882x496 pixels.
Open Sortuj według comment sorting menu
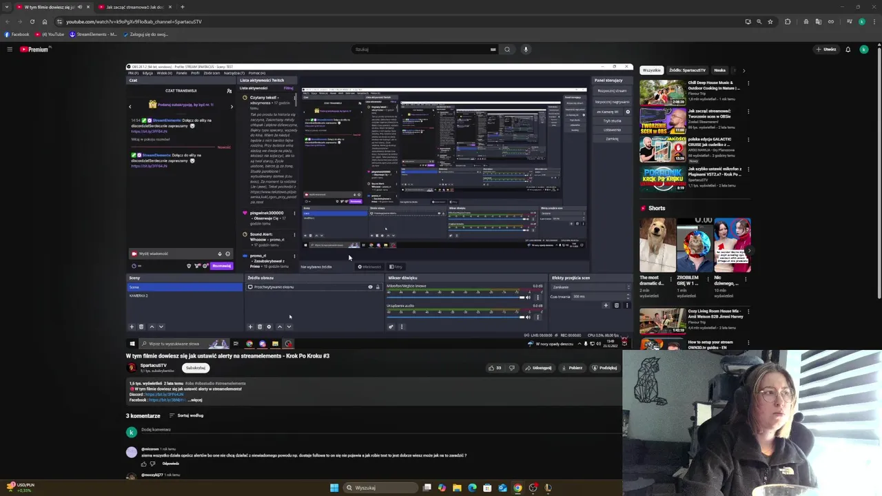pyautogui.click(x=187, y=415)
